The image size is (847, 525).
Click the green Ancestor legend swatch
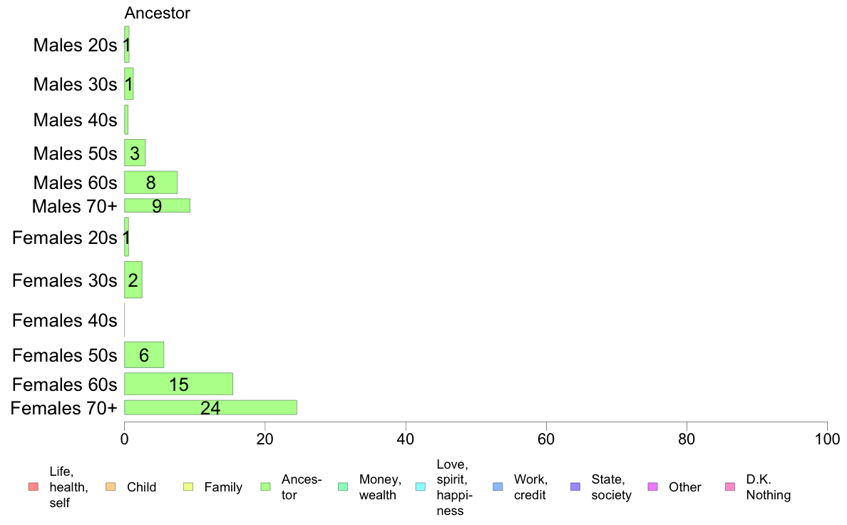266,487
